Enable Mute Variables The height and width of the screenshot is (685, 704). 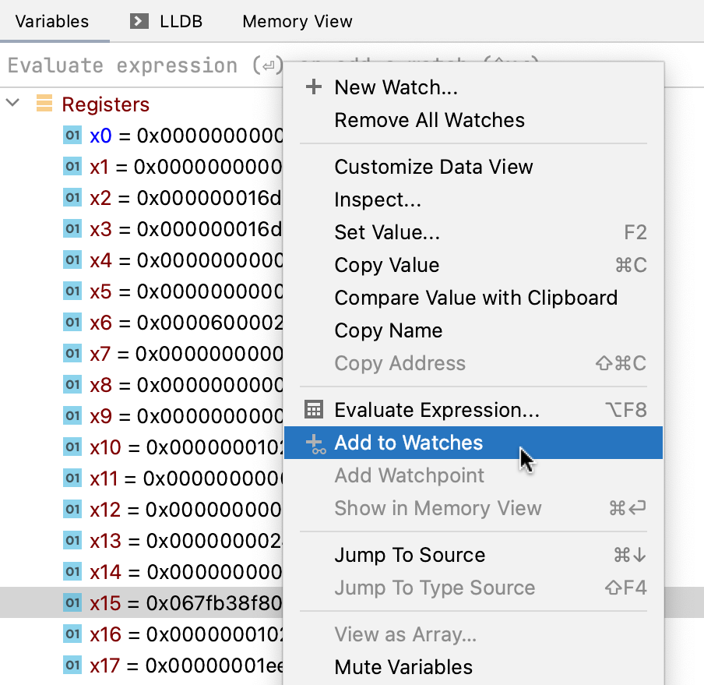coord(403,667)
